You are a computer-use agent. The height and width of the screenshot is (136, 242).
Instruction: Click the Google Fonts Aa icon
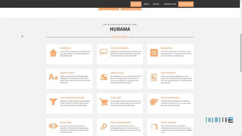(53, 77)
